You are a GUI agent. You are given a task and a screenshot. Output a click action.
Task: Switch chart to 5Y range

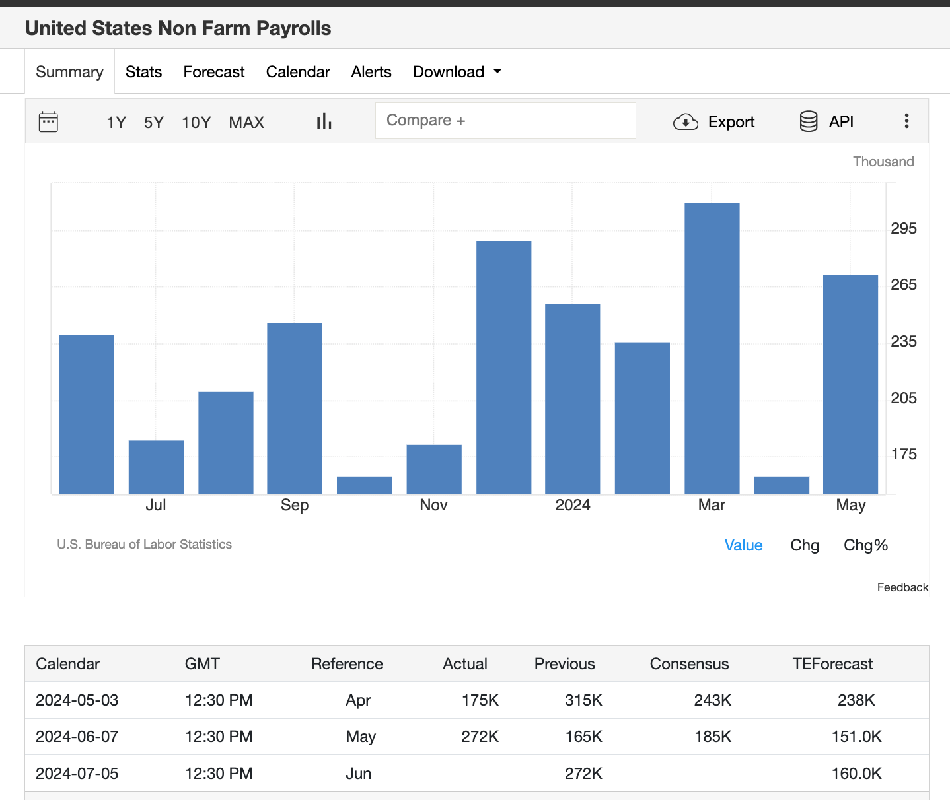[x=153, y=123]
